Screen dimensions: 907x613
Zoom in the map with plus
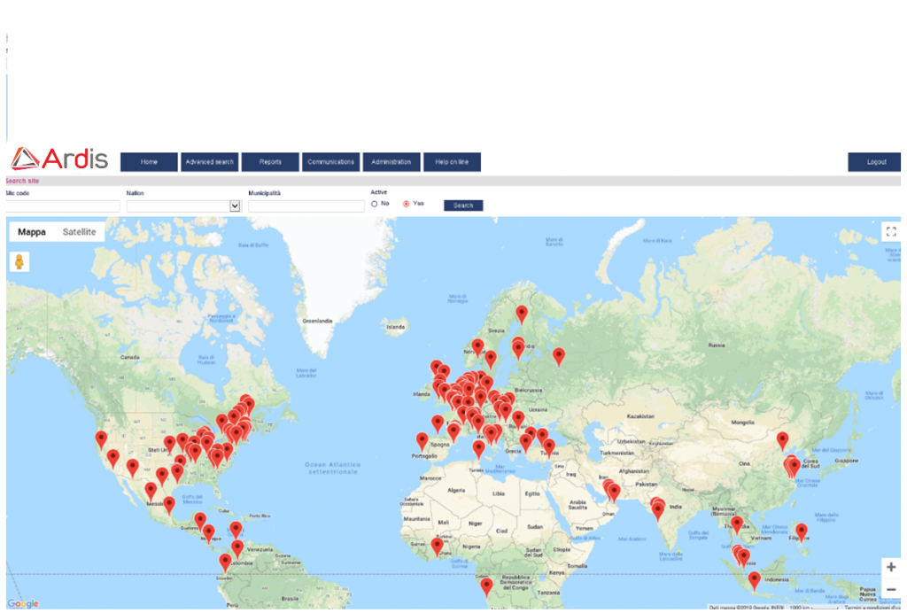(891, 567)
